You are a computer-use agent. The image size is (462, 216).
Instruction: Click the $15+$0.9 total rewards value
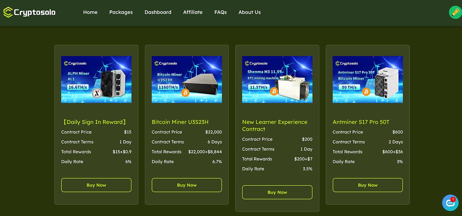click(122, 152)
